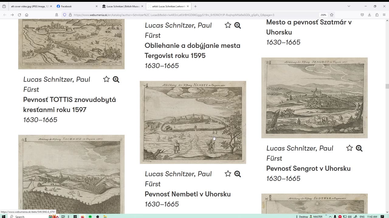Go forward to the next page
Viewport: 389px width, 218px height.
(x=12, y=15)
